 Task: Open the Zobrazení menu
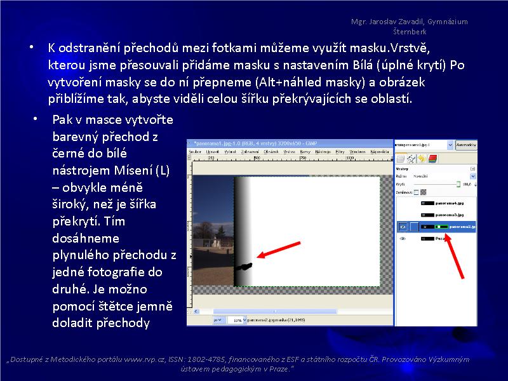pos(250,152)
